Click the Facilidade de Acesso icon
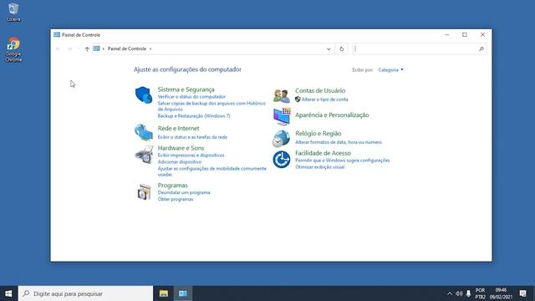 (x=282, y=160)
